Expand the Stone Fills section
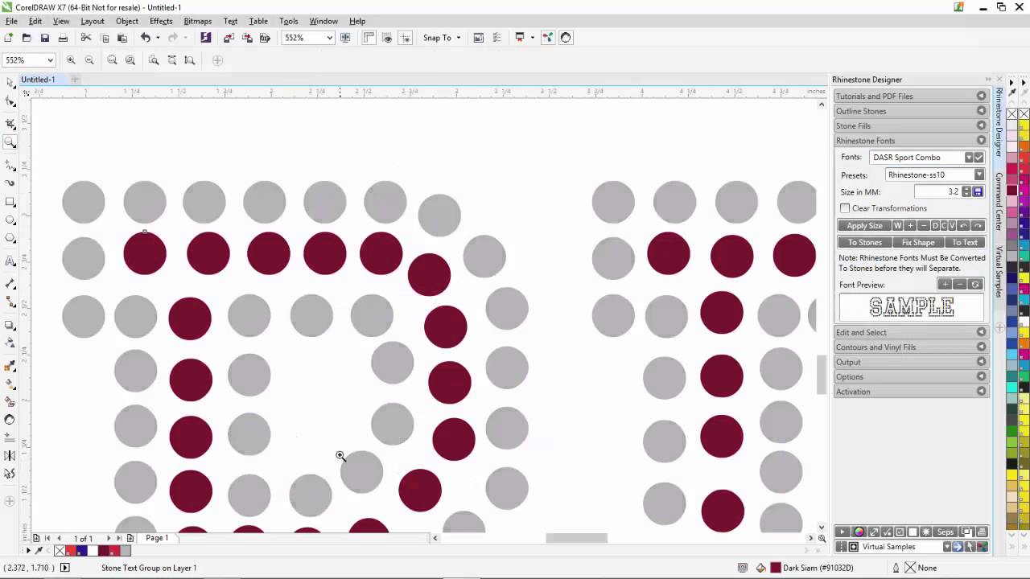Viewport: 1030px width, 579px height. [x=911, y=125]
